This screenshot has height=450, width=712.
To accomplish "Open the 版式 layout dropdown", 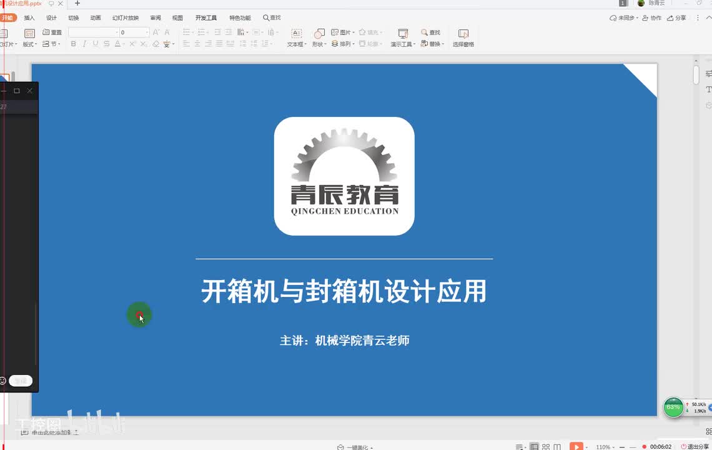I will click(29, 37).
